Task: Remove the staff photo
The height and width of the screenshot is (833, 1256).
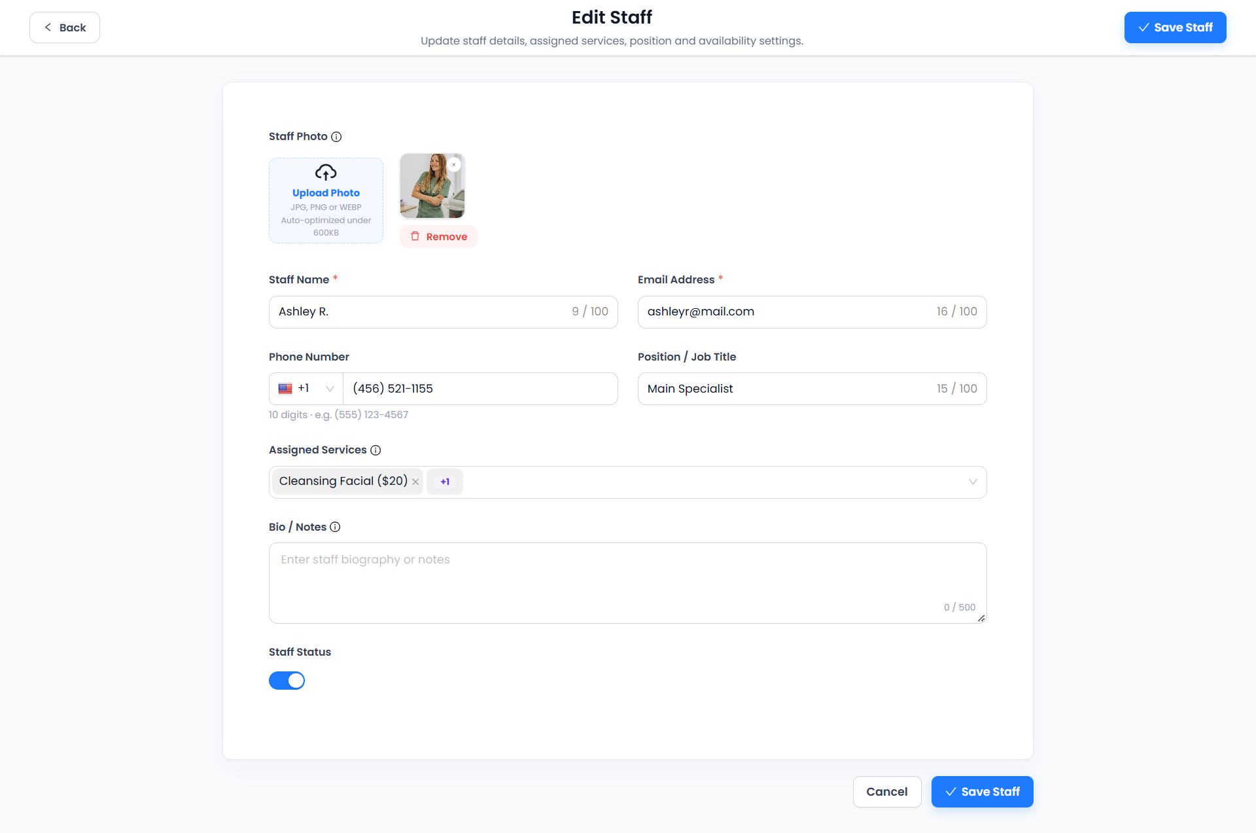Action: click(x=438, y=237)
